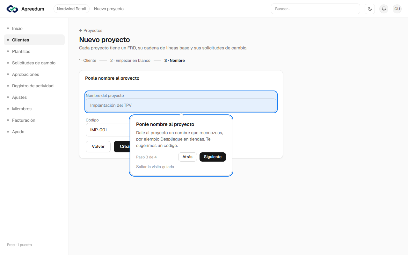The width and height of the screenshot is (408, 255).
Task: Click Saltar la visita guiada
Action: 155,167
